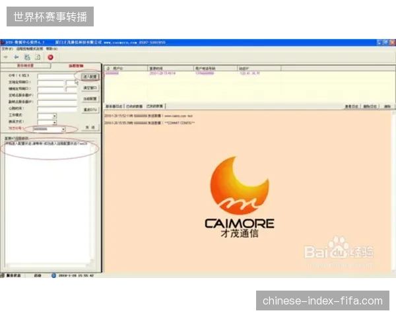396x317 pixels.
Task: Click the 进入配置 button
Action: coord(90,77)
